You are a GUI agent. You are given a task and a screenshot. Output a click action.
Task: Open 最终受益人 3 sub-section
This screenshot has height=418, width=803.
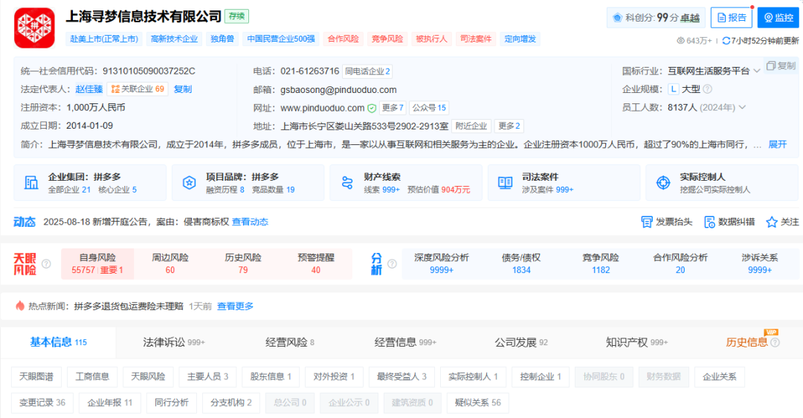tap(401, 376)
